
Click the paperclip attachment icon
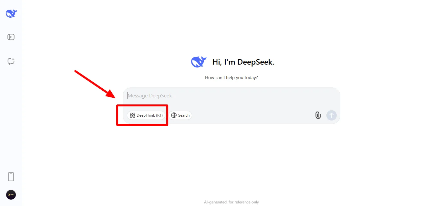(x=318, y=115)
